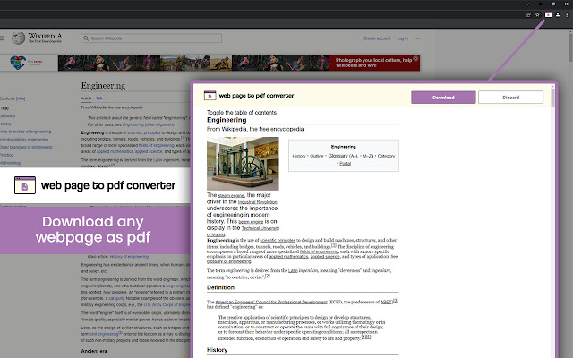Screen dimensions: 573x358
Task: Open Definition in the contents sidebar
Action: coord(8,115)
